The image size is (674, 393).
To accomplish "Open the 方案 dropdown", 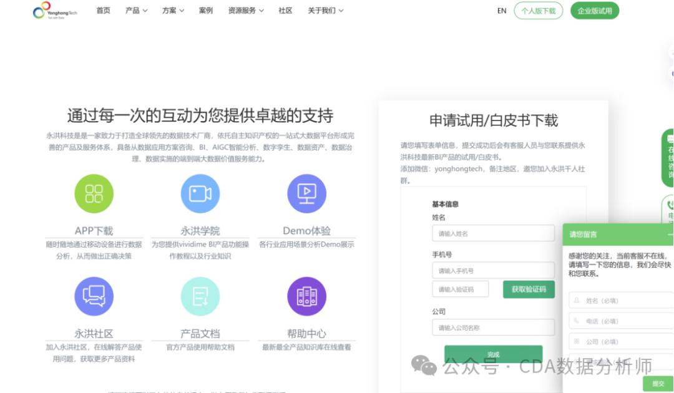I will coord(169,10).
